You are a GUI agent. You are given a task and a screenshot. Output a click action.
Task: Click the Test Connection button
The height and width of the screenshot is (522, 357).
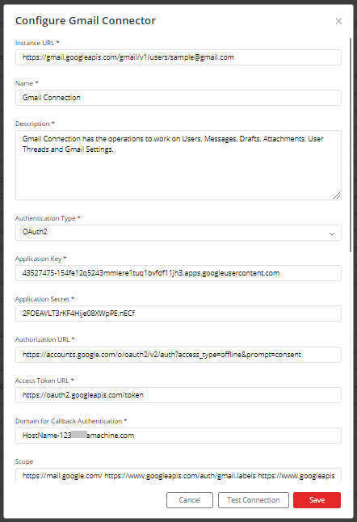(254, 500)
